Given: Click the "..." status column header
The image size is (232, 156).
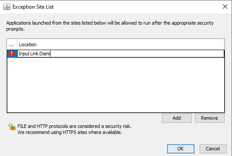Looking at the screenshot, I should point(12,45).
